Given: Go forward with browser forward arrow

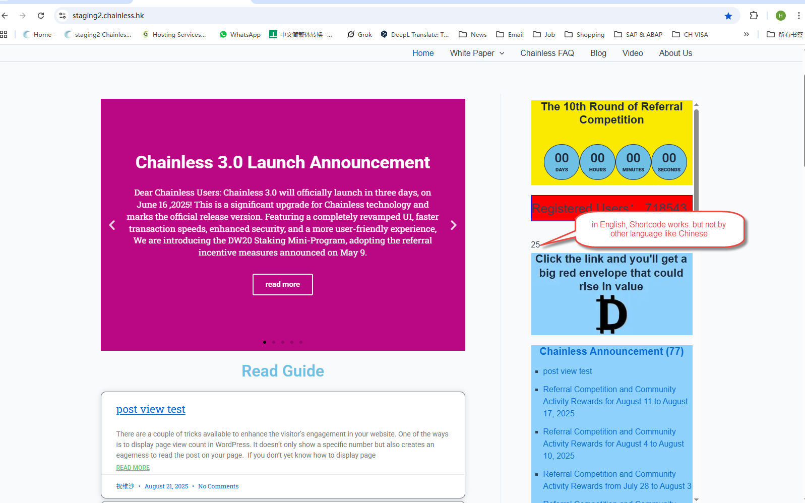Looking at the screenshot, I should coord(23,16).
